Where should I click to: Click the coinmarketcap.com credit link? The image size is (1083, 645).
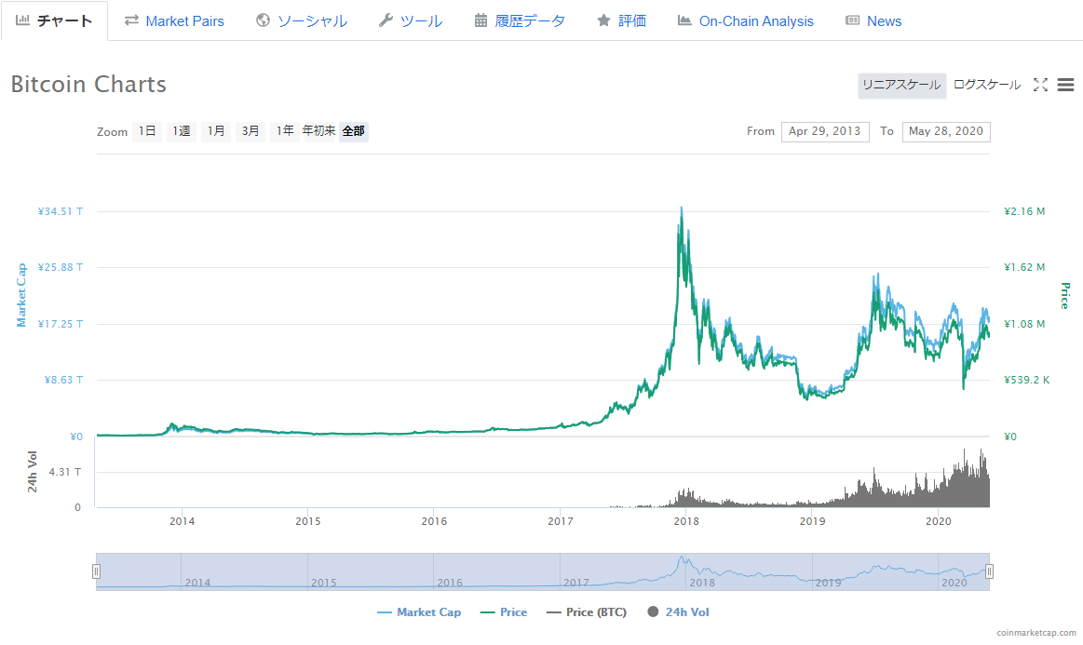1036,633
